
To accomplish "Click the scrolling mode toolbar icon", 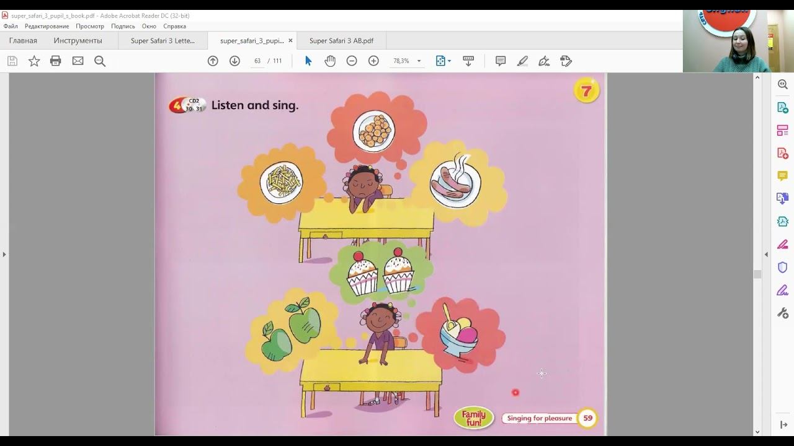I will tap(468, 61).
